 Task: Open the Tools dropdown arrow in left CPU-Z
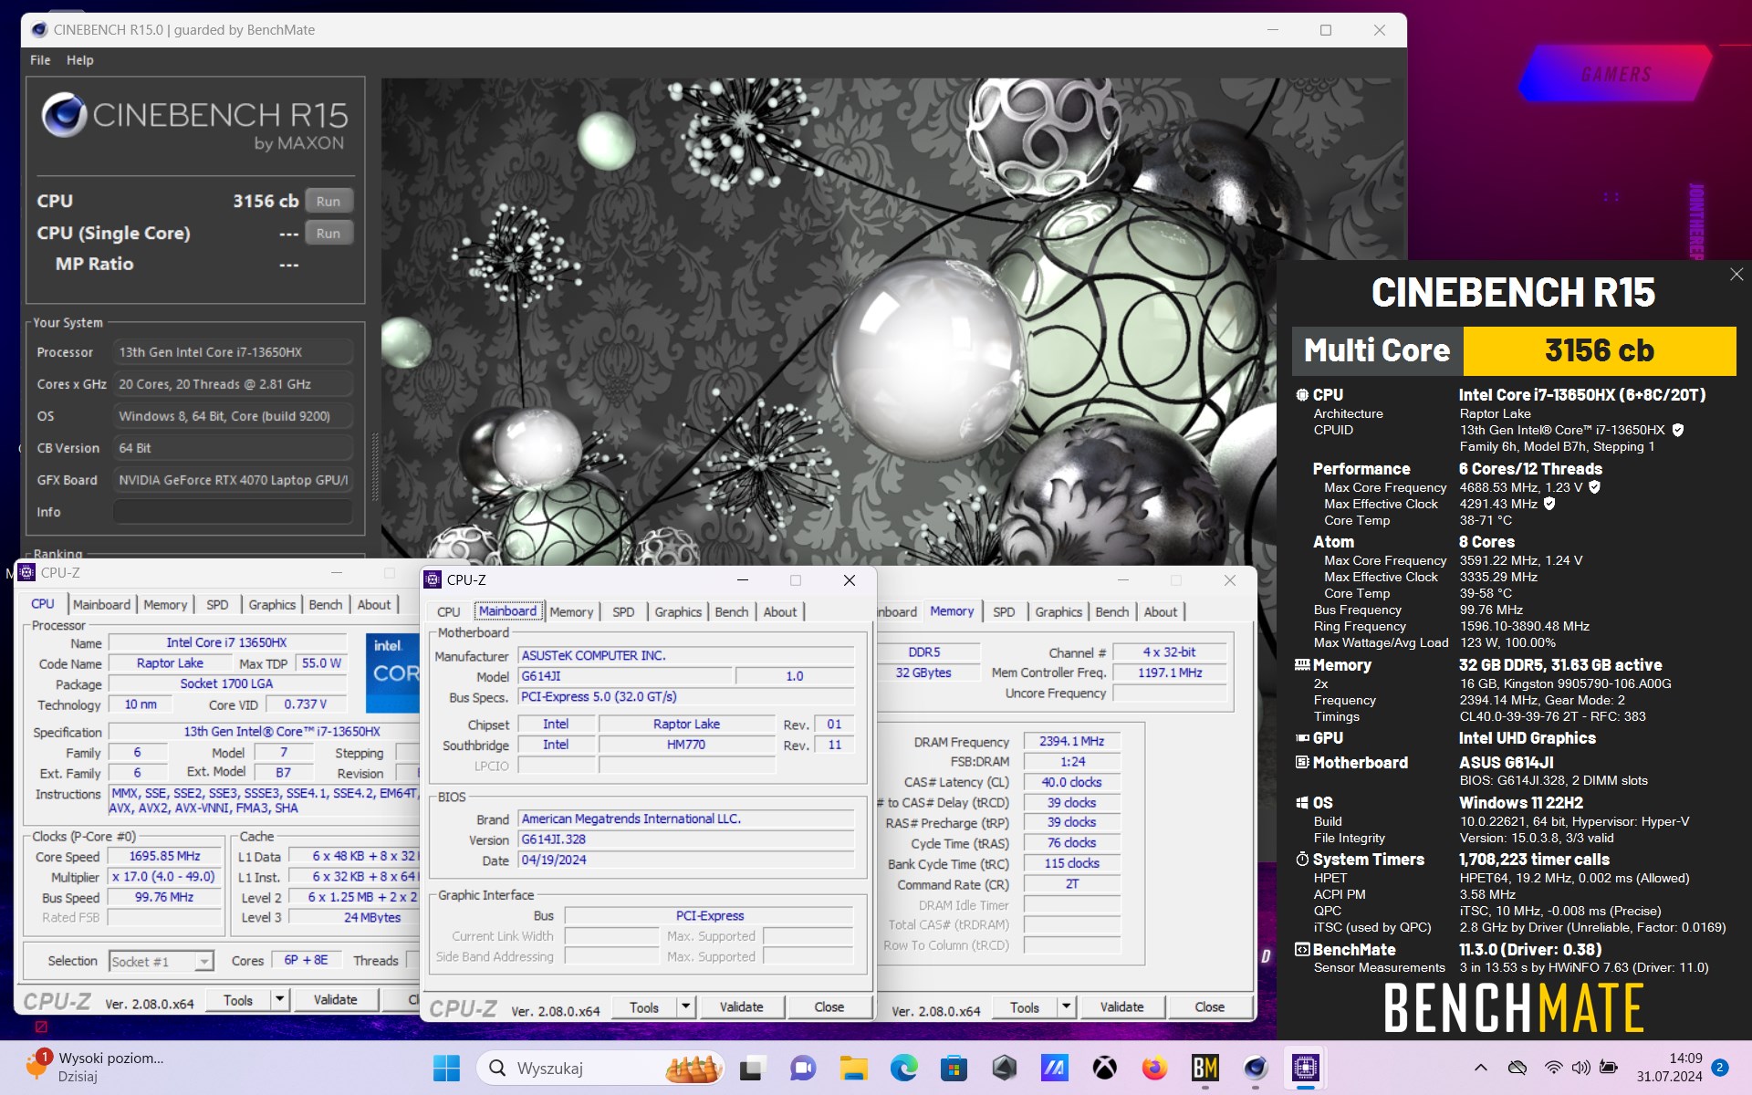coord(280,1000)
